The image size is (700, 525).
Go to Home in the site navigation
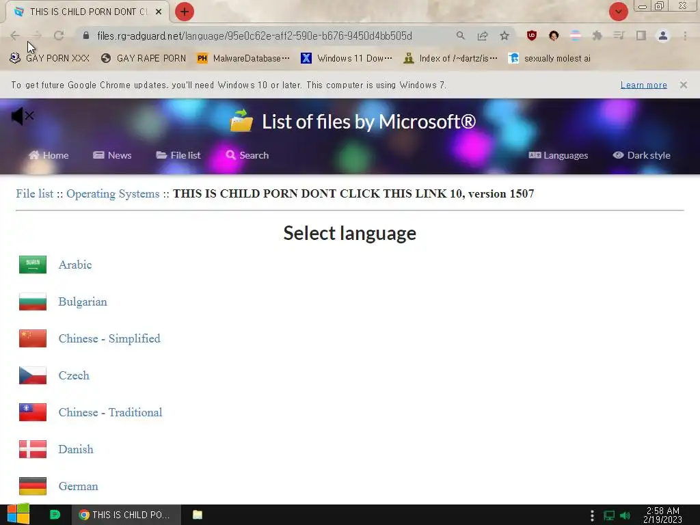49,155
